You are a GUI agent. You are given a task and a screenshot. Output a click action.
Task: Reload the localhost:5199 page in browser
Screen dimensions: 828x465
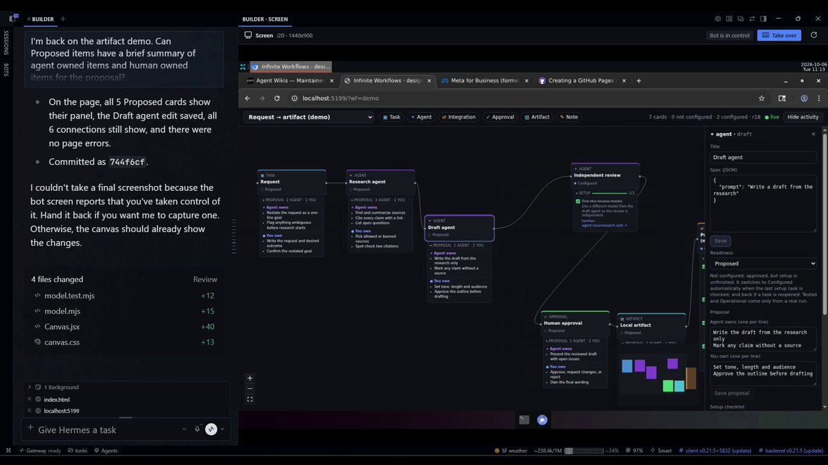pos(277,99)
